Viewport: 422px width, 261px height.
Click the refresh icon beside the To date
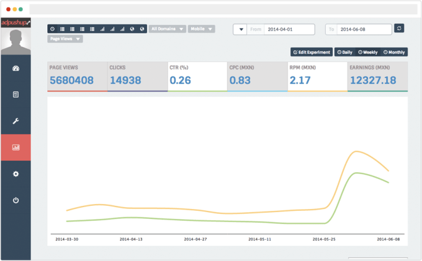tap(399, 29)
